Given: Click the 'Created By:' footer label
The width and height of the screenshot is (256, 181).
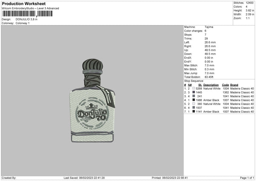Looking at the screenshot, I should coord(9,178).
